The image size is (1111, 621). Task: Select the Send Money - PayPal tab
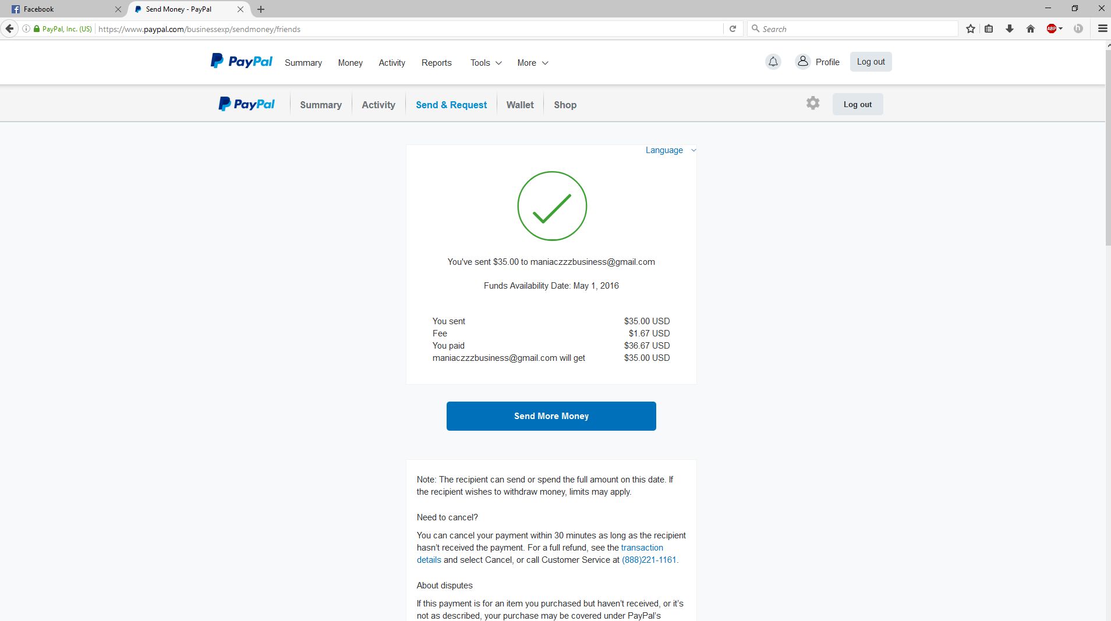click(186, 9)
